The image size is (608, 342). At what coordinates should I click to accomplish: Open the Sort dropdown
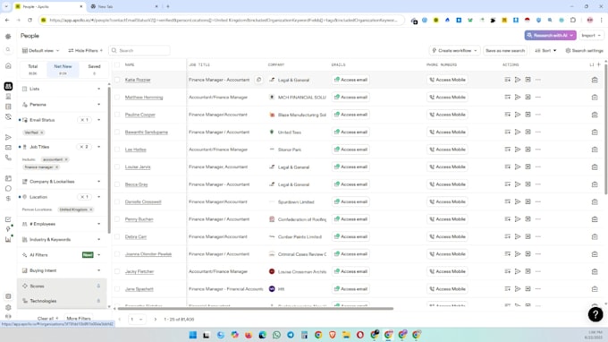pyautogui.click(x=545, y=50)
